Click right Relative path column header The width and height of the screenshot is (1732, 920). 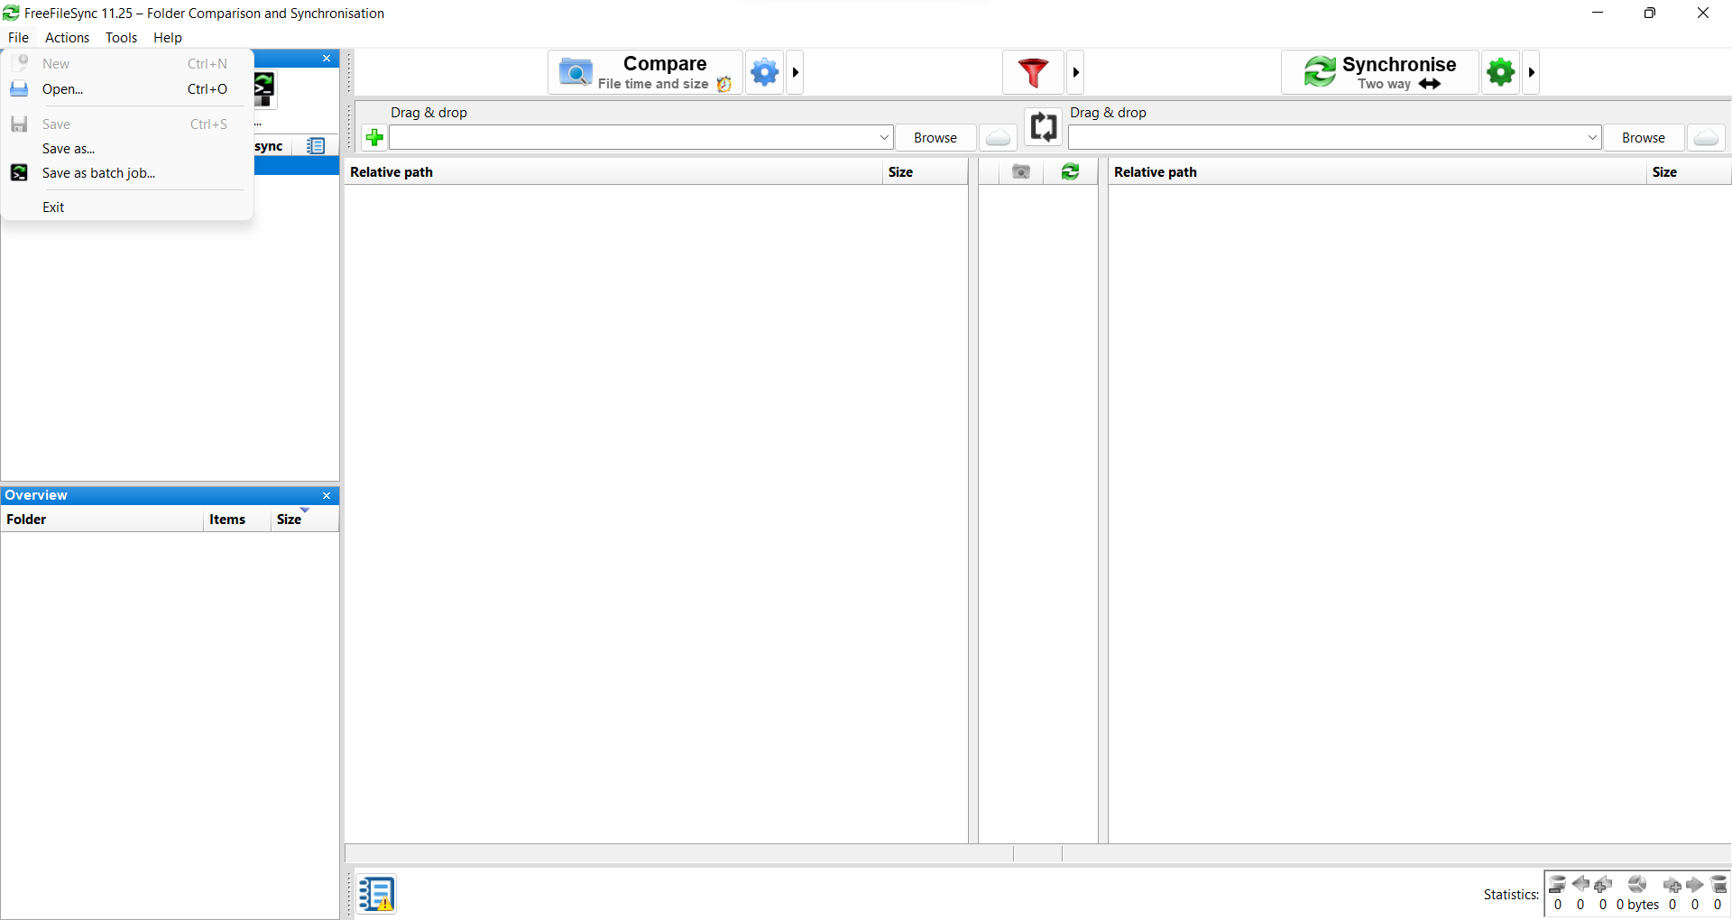tap(1377, 172)
